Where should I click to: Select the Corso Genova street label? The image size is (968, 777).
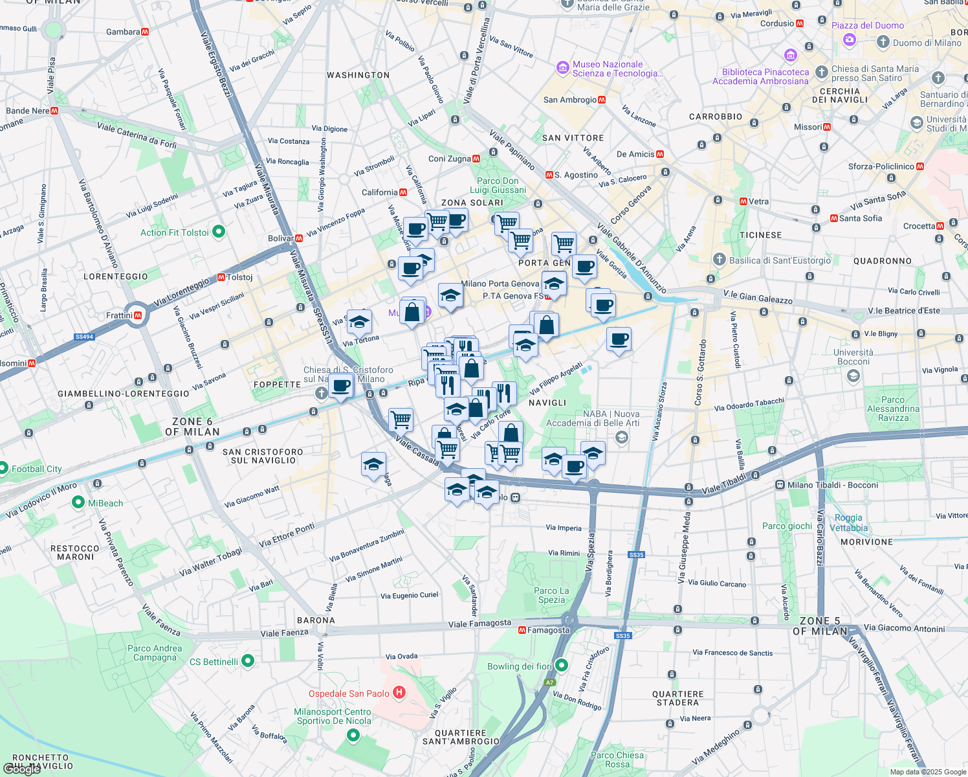(631, 205)
